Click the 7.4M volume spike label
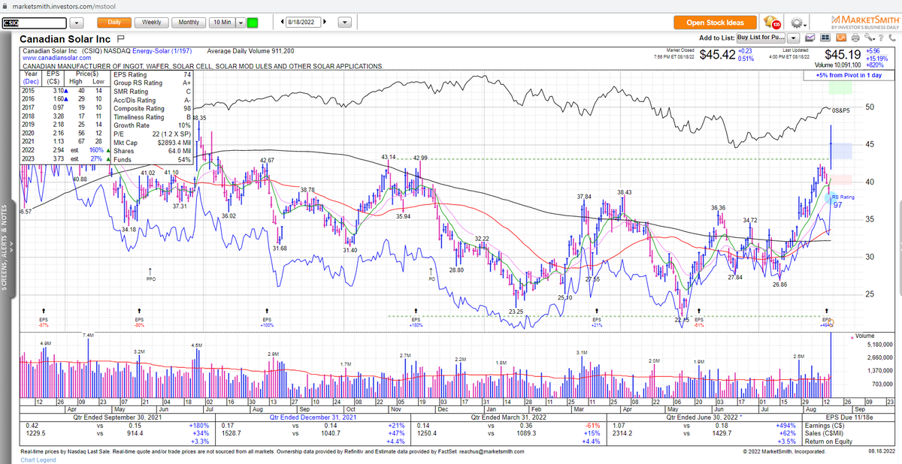The height and width of the screenshot is (464, 902). [88, 335]
